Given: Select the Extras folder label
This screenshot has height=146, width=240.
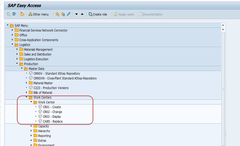Looking at the screenshot, I should (x=42, y=141).
